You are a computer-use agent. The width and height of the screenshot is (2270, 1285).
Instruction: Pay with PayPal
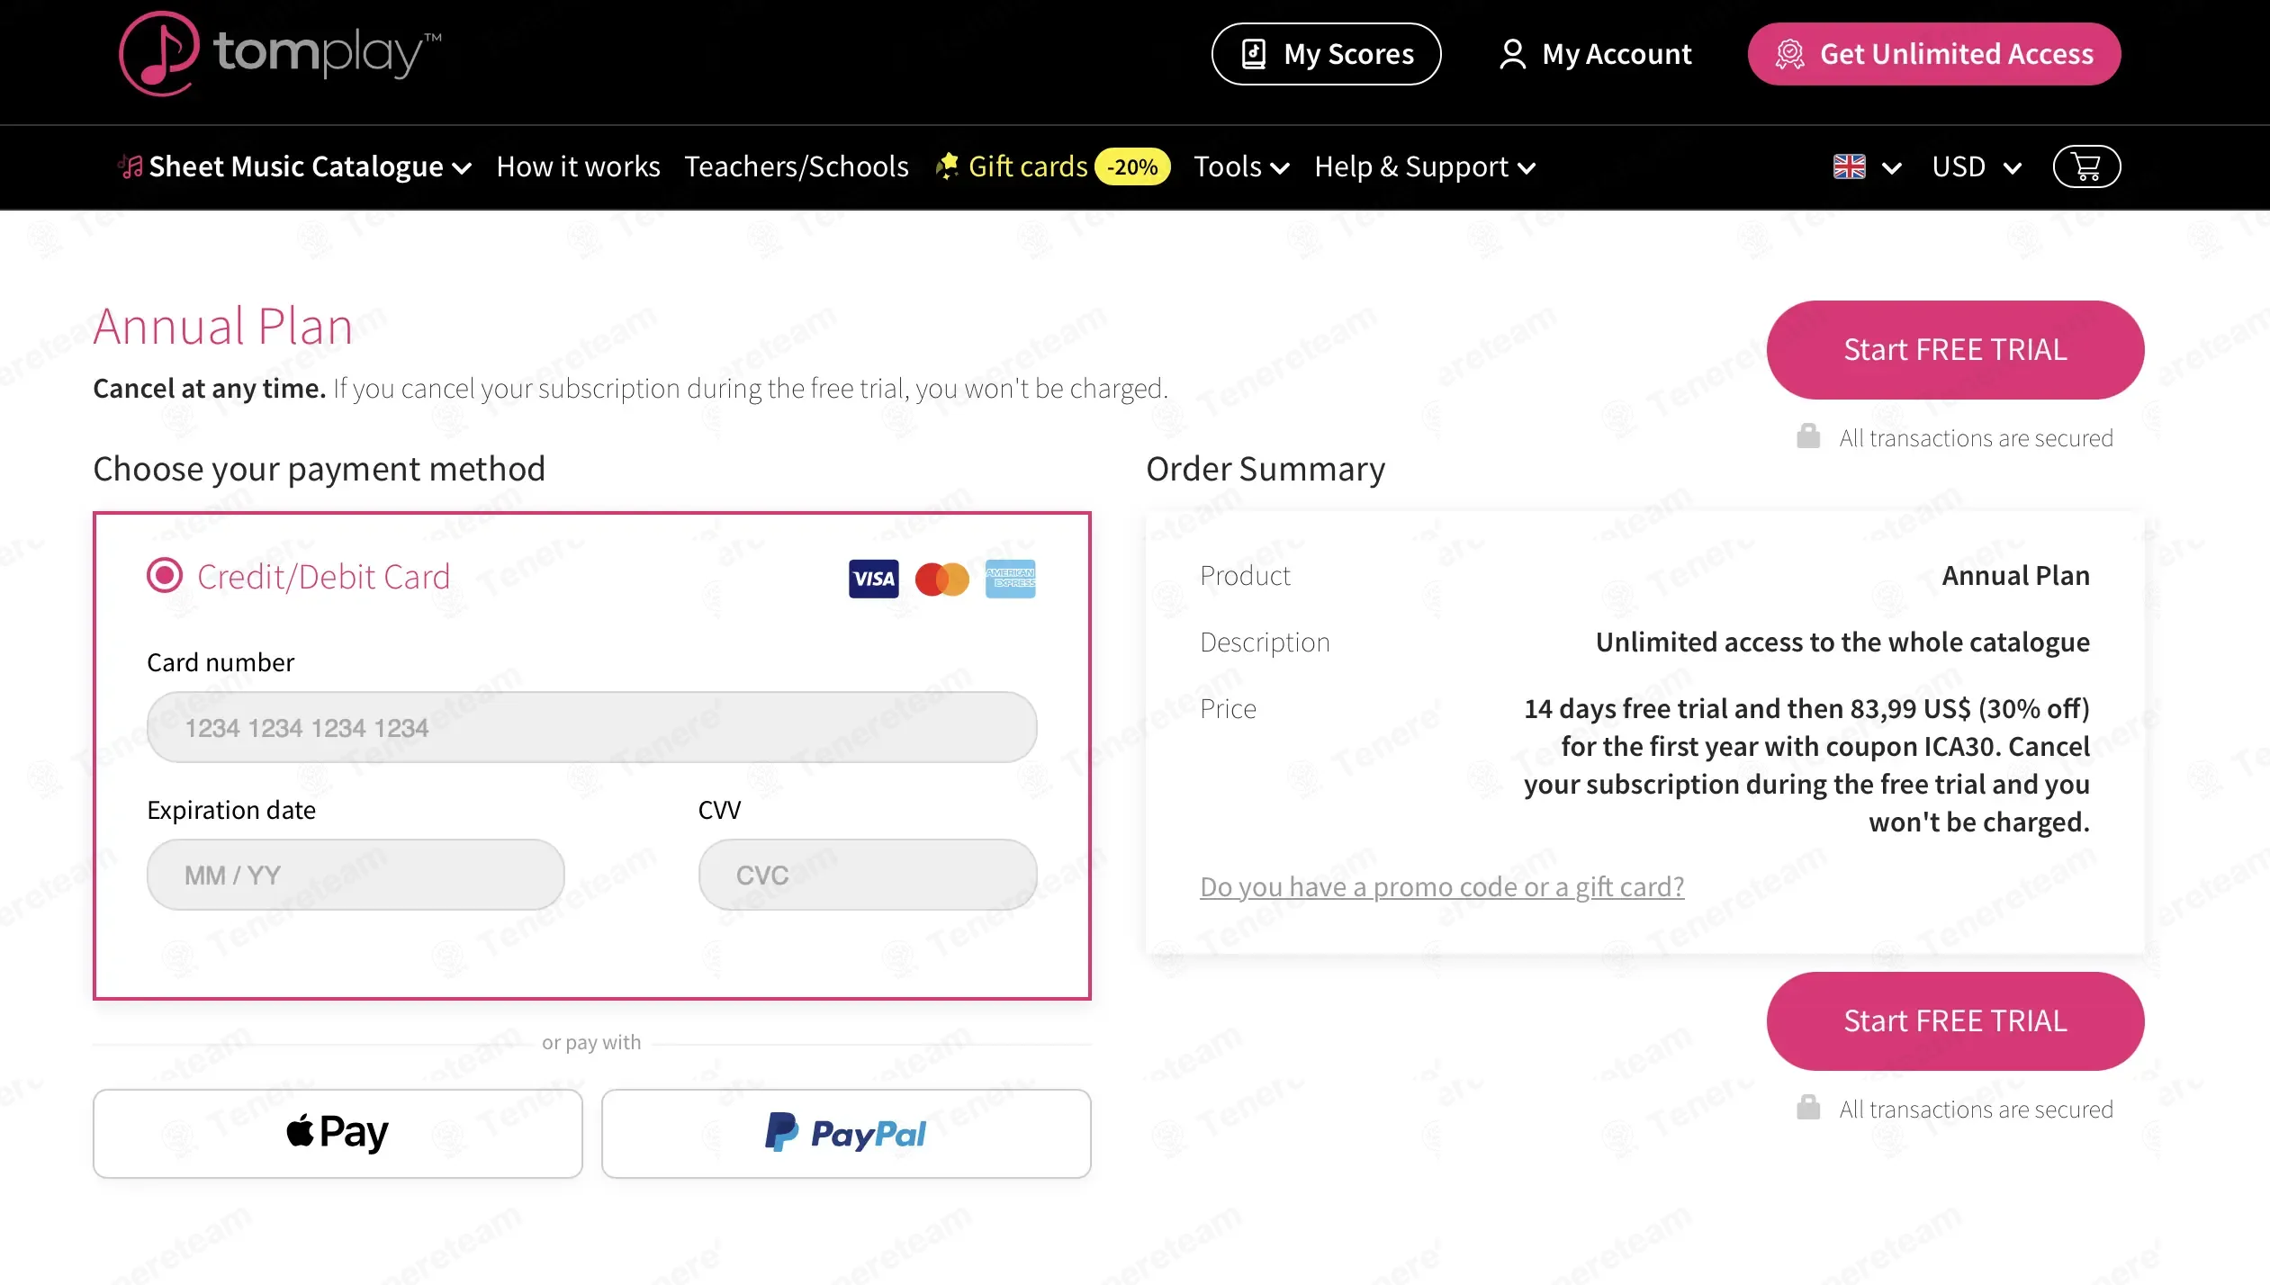point(845,1133)
